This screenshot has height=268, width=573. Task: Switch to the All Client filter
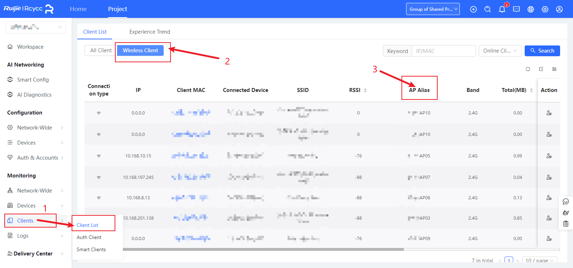pyautogui.click(x=101, y=50)
